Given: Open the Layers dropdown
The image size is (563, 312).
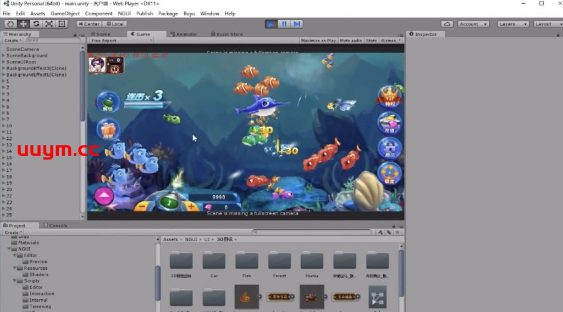Looking at the screenshot, I should pyautogui.click(x=514, y=24).
